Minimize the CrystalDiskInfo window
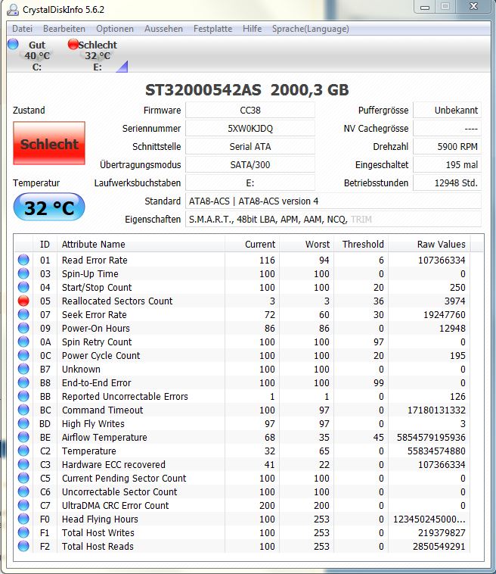The height and width of the screenshot is (574, 496). point(425,7)
